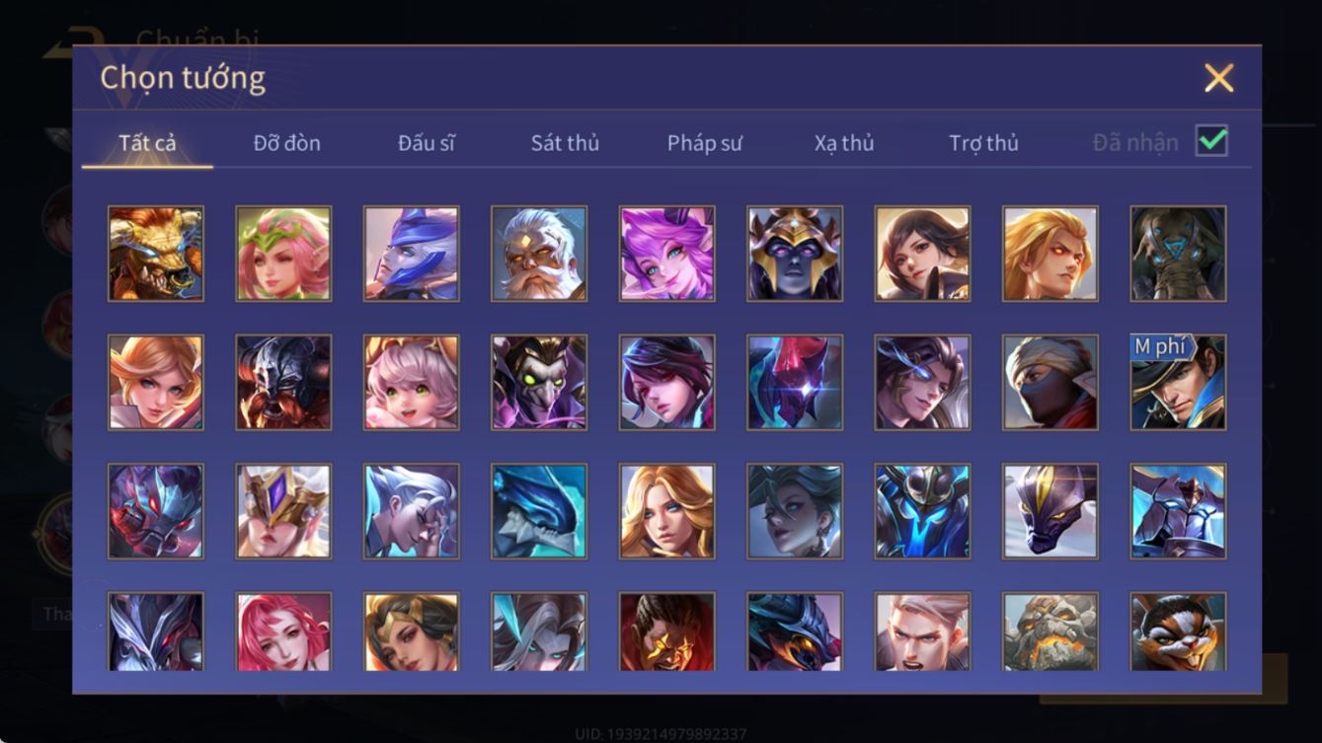The image size is (1322, 743).
Task: Select the masked ninja hero portrait
Action: tap(1050, 383)
